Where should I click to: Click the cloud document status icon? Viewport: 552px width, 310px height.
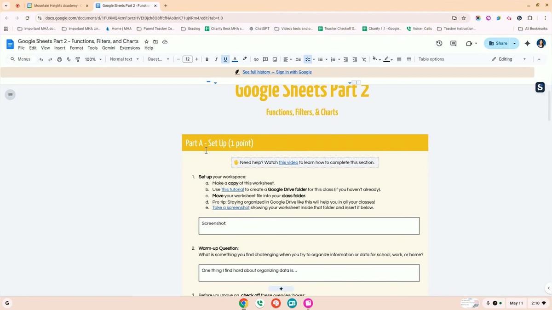165,41
